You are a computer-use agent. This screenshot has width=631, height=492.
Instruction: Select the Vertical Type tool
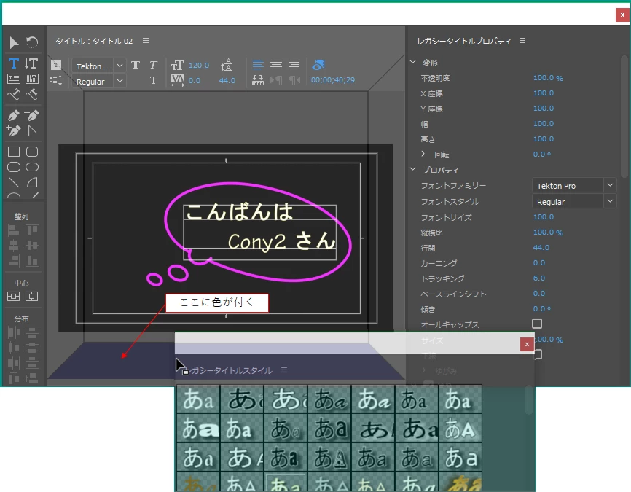tap(32, 63)
